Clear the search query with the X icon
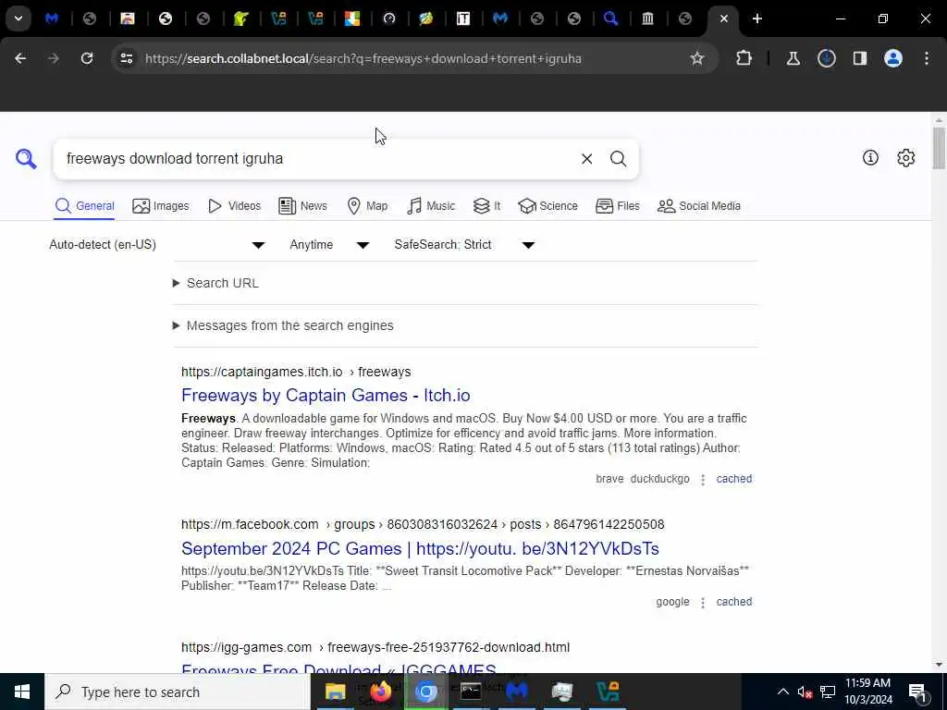 coord(586,159)
